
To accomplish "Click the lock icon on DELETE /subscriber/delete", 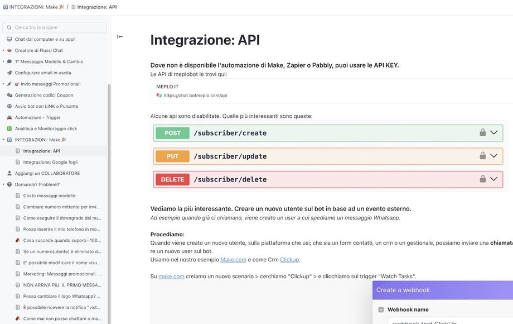I will (483, 179).
